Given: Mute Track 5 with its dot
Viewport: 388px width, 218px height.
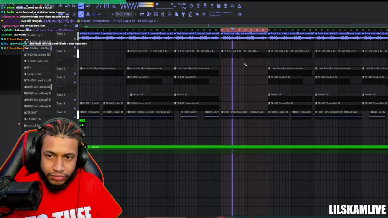Looking at the screenshot, I should pos(75,73).
